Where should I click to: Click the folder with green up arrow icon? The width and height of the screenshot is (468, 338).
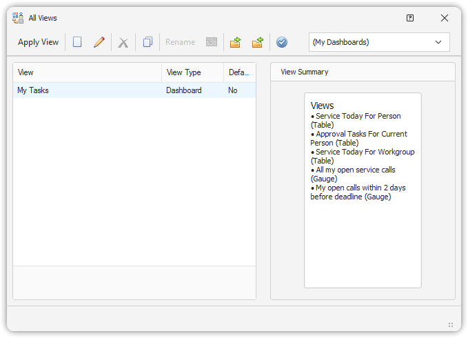tap(235, 42)
